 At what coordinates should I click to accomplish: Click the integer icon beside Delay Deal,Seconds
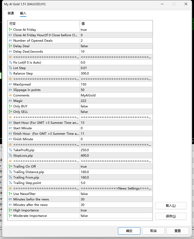pyautogui.click(x=10, y=52)
